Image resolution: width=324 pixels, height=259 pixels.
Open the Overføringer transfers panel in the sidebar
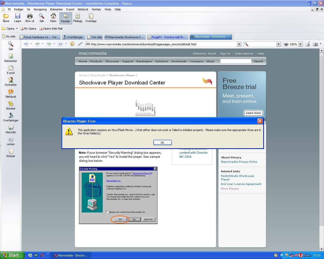coord(11,117)
